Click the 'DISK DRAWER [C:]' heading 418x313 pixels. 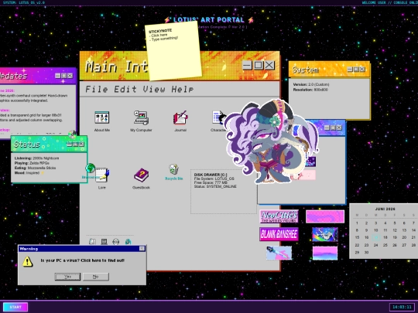pos(211,175)
